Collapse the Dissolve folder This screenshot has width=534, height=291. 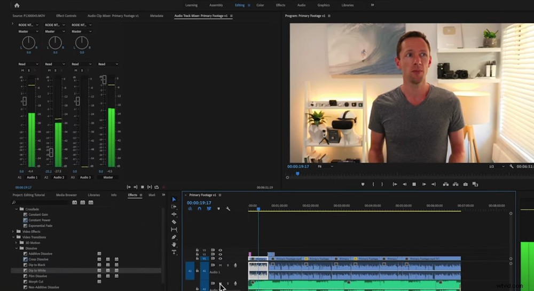(x=17, y=248)
